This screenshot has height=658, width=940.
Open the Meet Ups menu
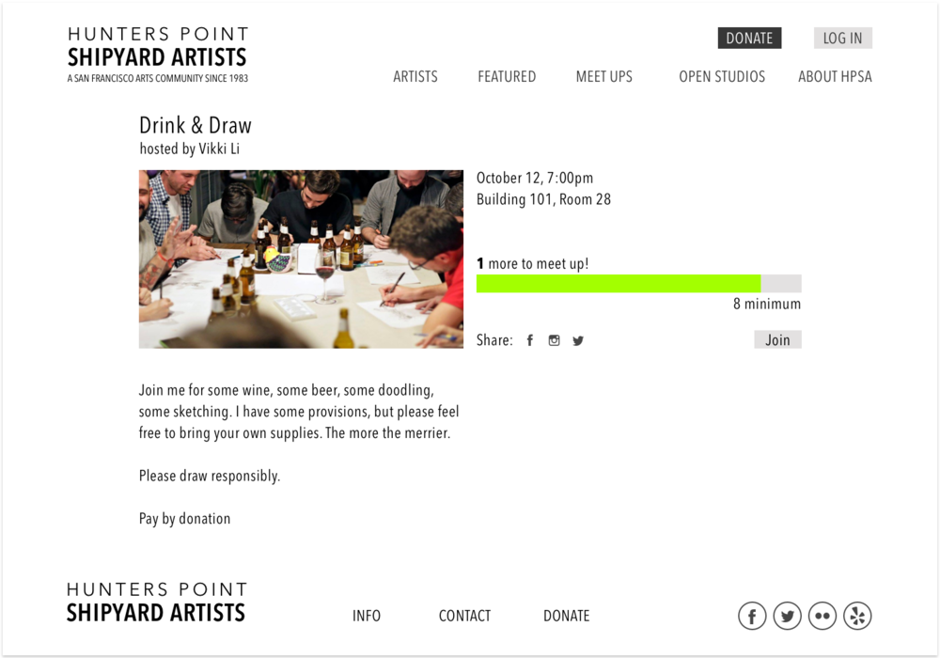click(603, 77)
